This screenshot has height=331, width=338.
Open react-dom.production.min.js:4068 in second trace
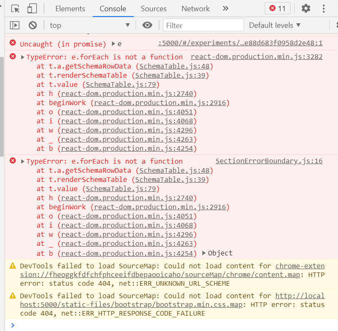coord(127,226)
